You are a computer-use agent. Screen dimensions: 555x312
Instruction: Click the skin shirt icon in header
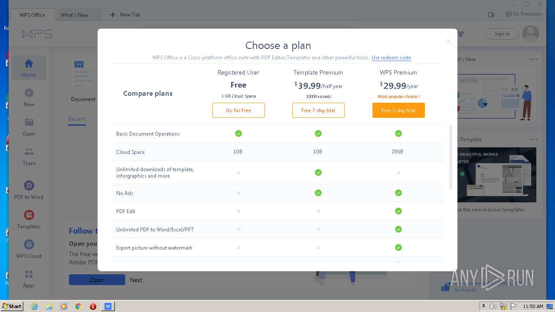(461, 34)
